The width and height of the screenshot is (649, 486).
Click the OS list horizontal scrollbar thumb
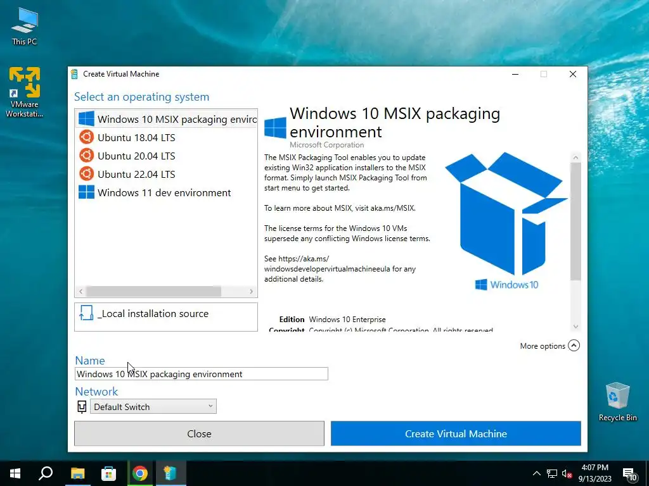pyautogui.click(x=153, y=291)
